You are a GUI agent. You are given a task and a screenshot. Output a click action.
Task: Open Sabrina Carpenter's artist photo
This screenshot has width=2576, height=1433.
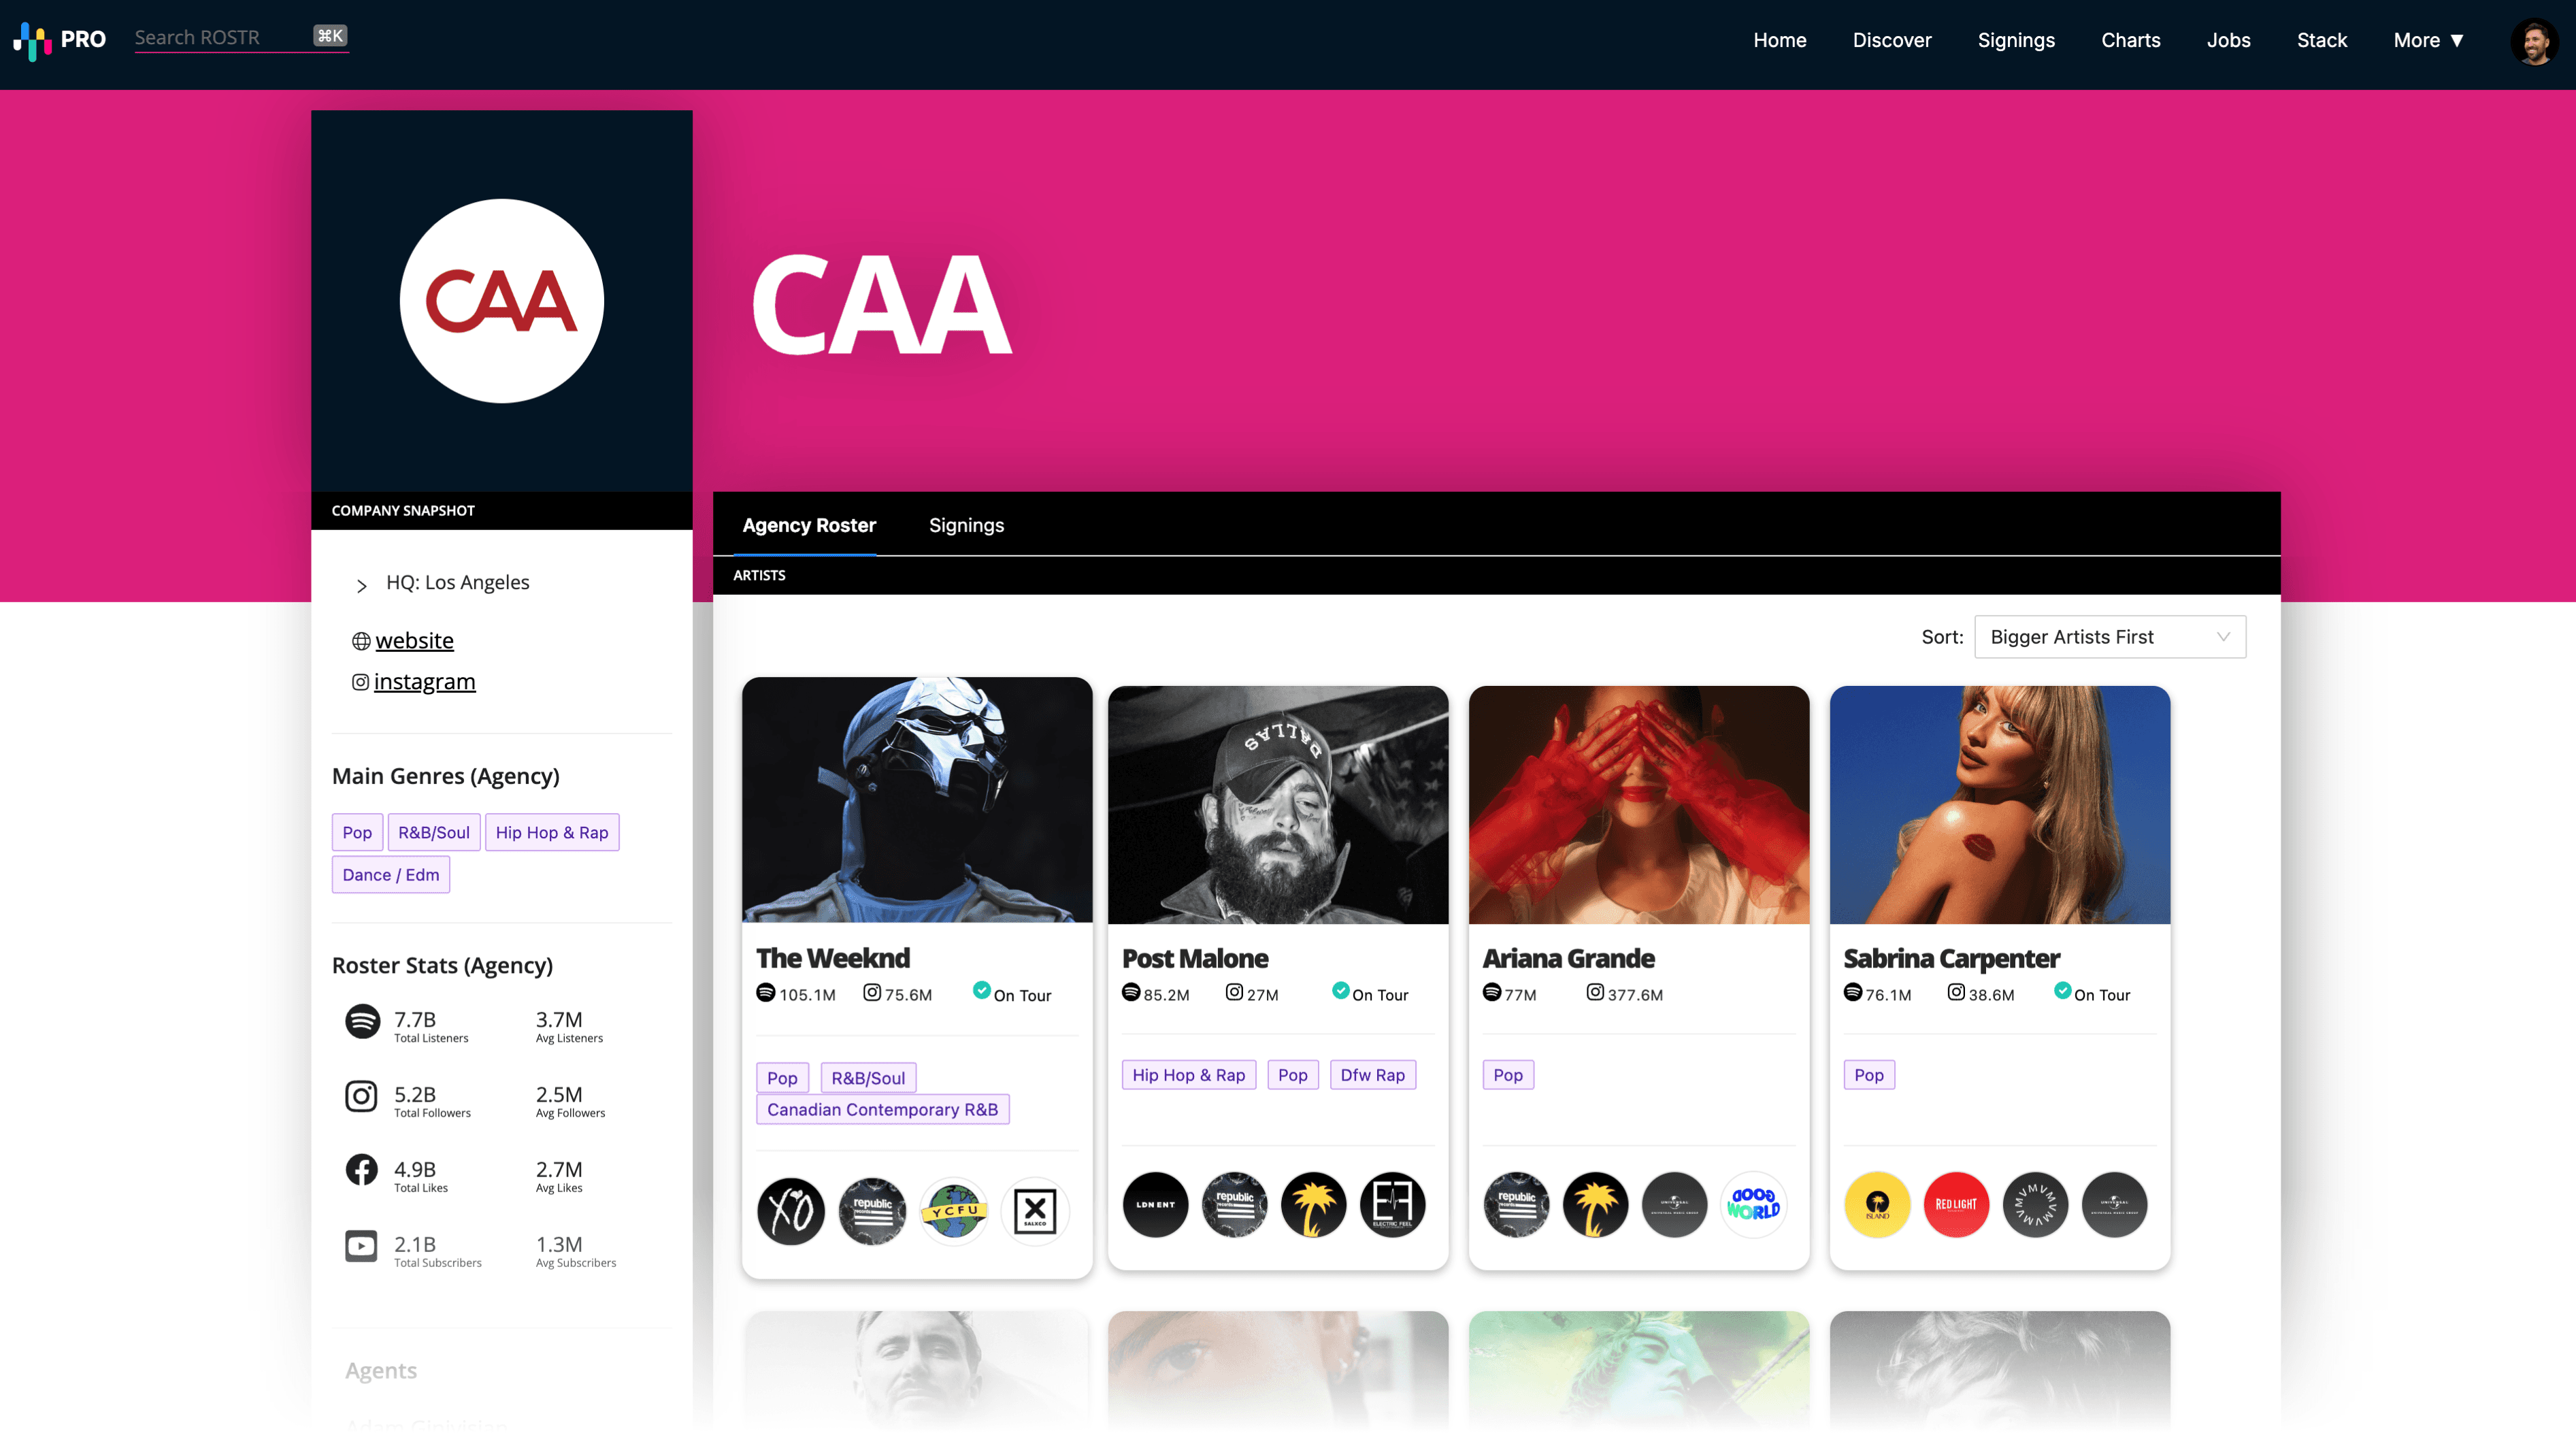click(x=1999, y=805)
